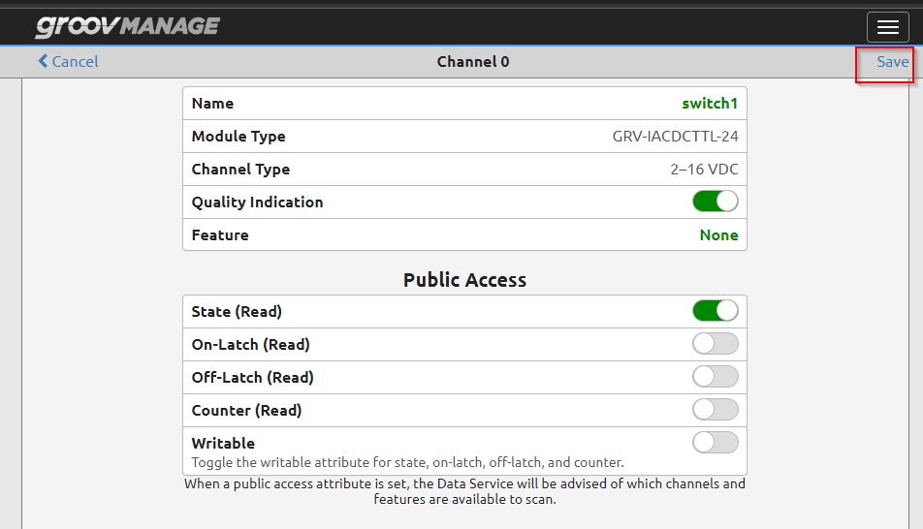This screenshot has height=529, width=923.
Task: Click the Channel 0 page title
Action: click(x=473, y=62)
